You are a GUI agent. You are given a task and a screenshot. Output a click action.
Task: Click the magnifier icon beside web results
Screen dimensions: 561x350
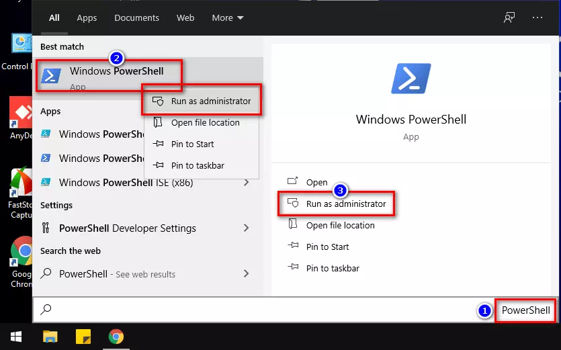click(x=46, y=273)
